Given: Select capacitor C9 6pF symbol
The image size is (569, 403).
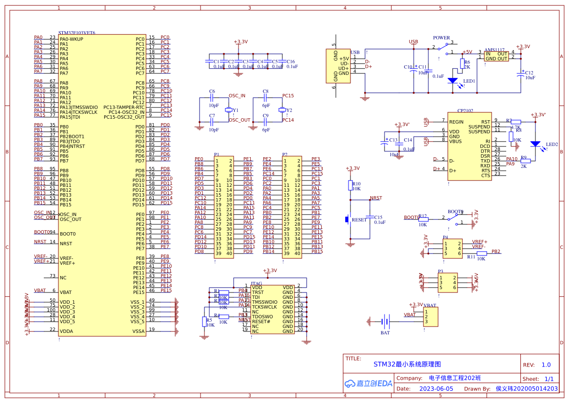Looking at the screenshot, I should [x=265, y=122].
